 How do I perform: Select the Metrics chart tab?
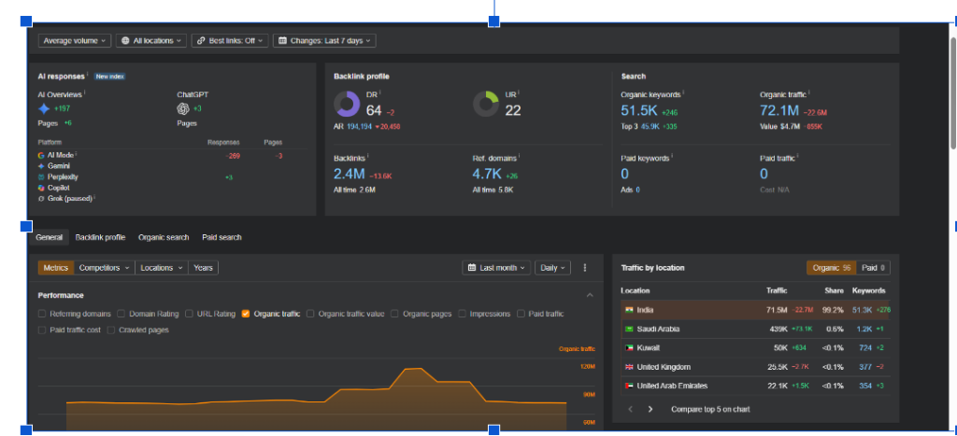click(x=56, y=268)
